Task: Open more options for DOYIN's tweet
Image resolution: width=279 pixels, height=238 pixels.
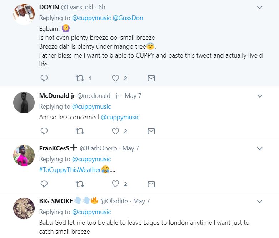Action: (260, 8)
